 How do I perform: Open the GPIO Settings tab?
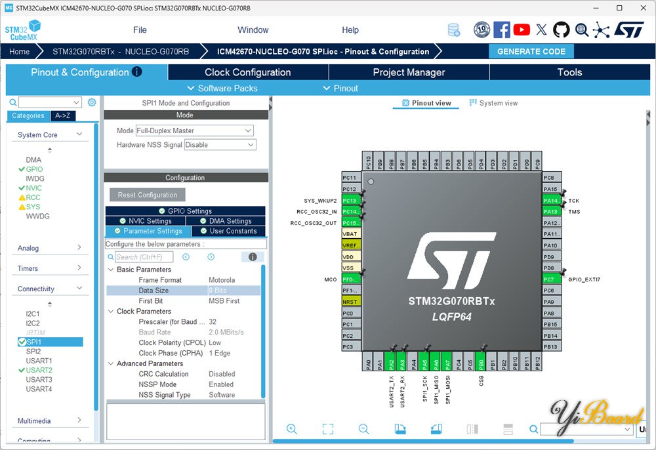(185, 211)
